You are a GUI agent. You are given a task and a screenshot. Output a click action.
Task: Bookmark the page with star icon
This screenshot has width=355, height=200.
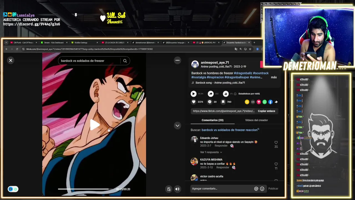250,49
